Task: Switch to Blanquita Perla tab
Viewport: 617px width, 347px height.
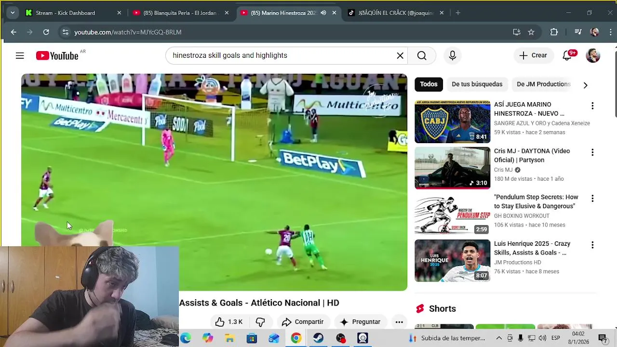Action: pos(180,13)
